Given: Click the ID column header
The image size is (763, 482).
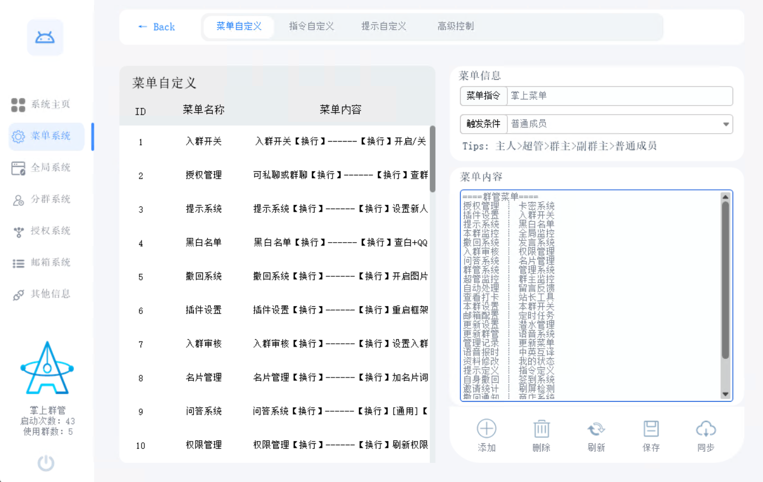Looking at the screenshot, I should [140, 112].
